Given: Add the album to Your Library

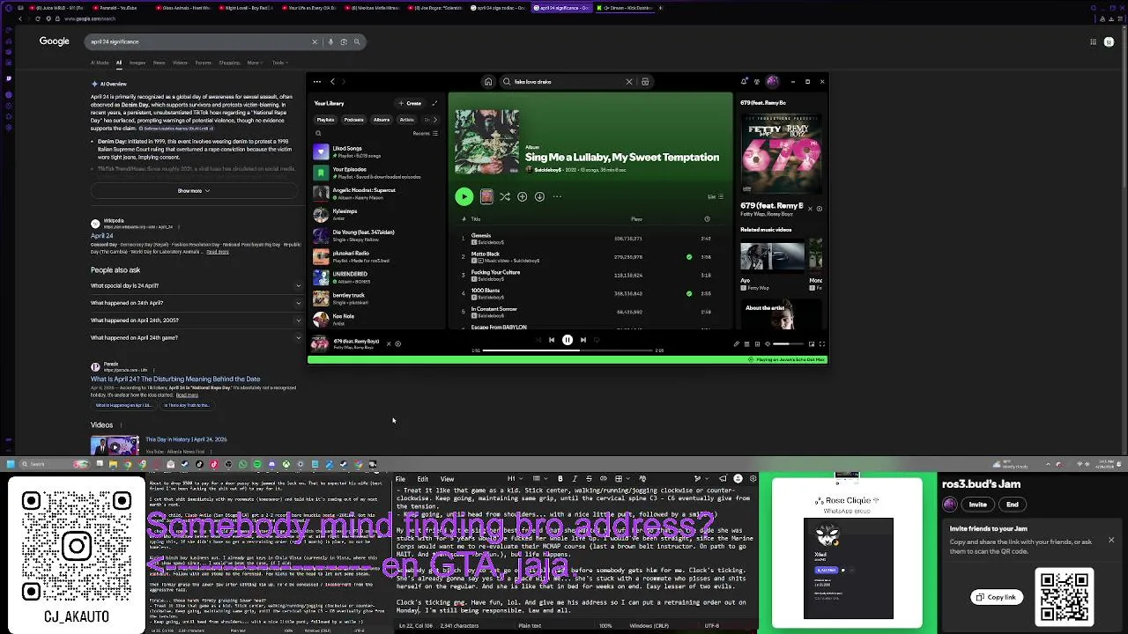Looking at the screenshot, I should (523, 196).
